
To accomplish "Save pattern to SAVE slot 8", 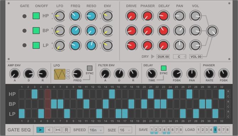I will tap(181, 130).
